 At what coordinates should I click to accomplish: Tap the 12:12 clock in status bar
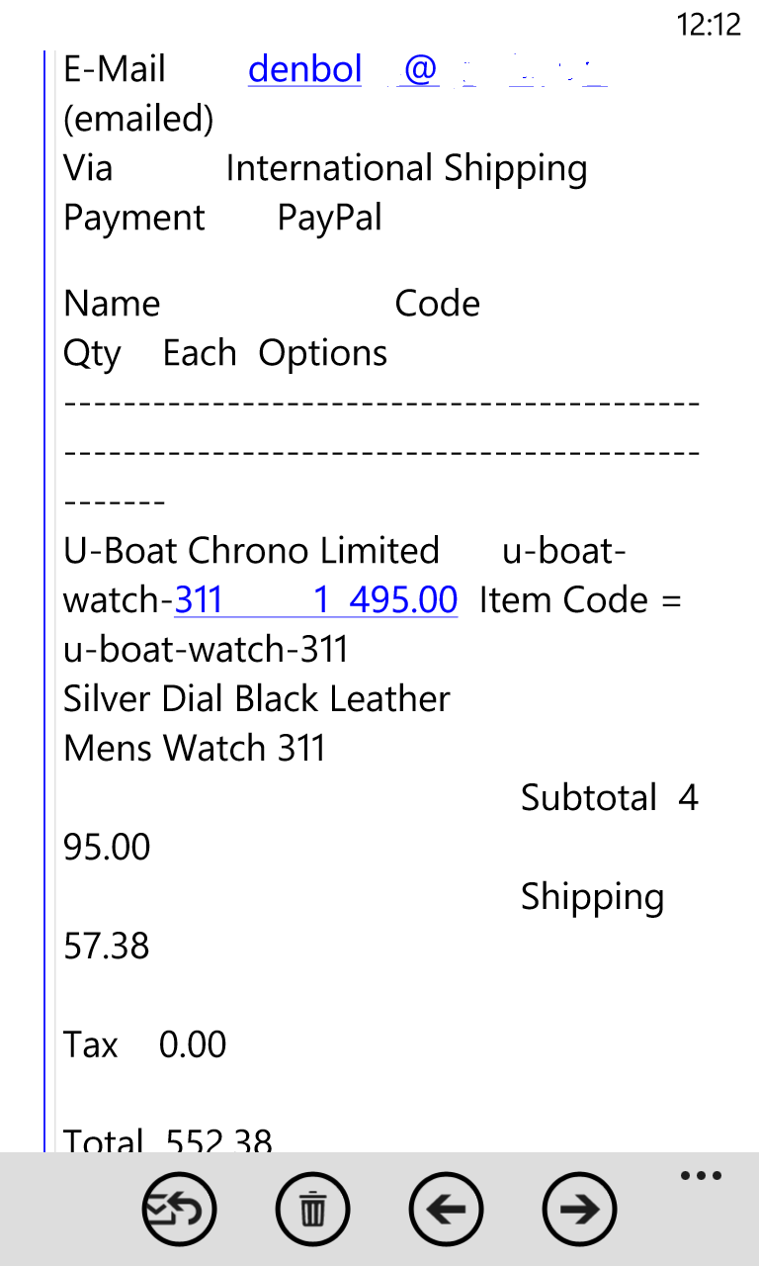(708, 25)
